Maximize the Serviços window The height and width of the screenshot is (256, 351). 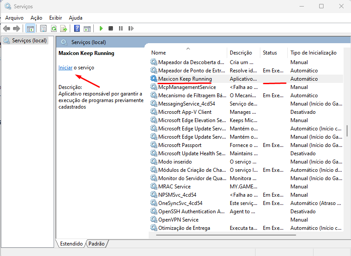point(321,6)
